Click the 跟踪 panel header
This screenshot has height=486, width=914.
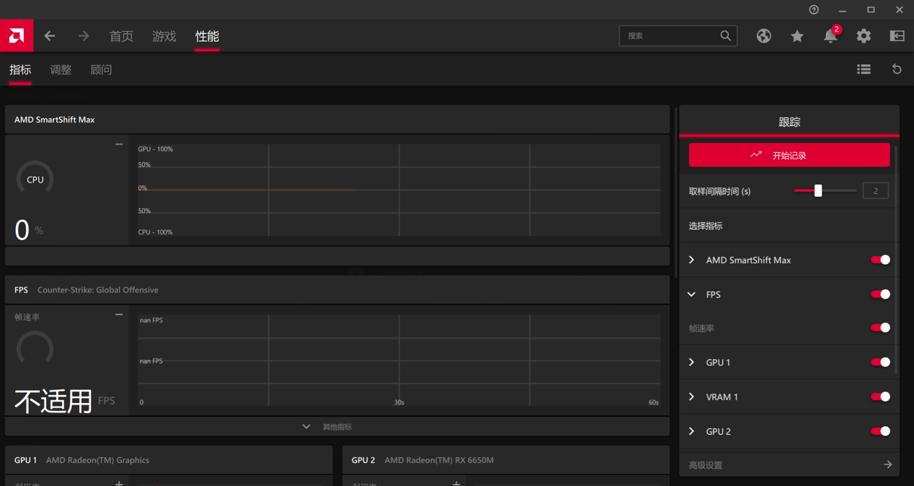click(x=789, y=122)
